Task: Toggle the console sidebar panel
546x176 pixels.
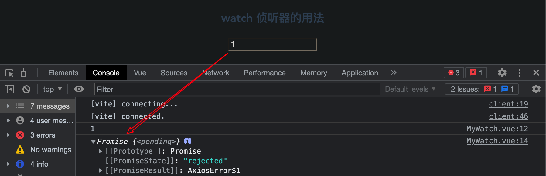Action: point(9,89)
